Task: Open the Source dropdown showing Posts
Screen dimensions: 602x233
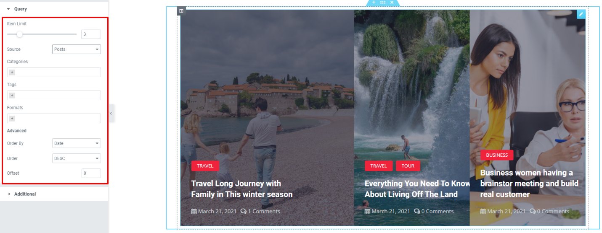Action: point(77,49)
